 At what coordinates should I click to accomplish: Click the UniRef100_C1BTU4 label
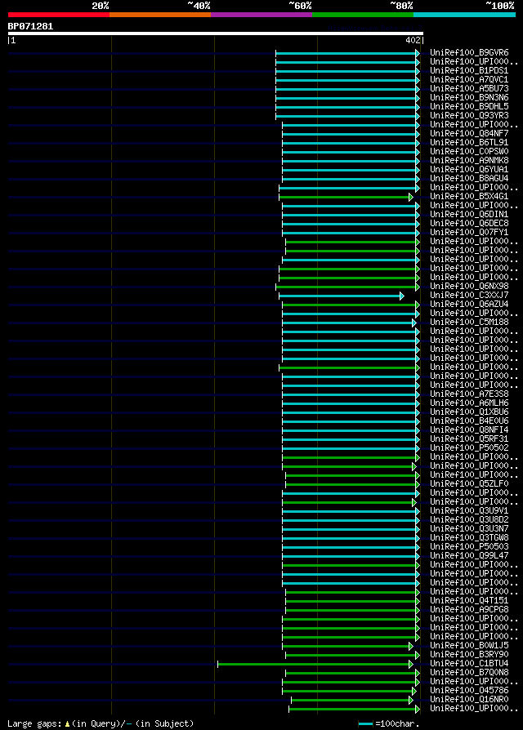tap(469, 664)
